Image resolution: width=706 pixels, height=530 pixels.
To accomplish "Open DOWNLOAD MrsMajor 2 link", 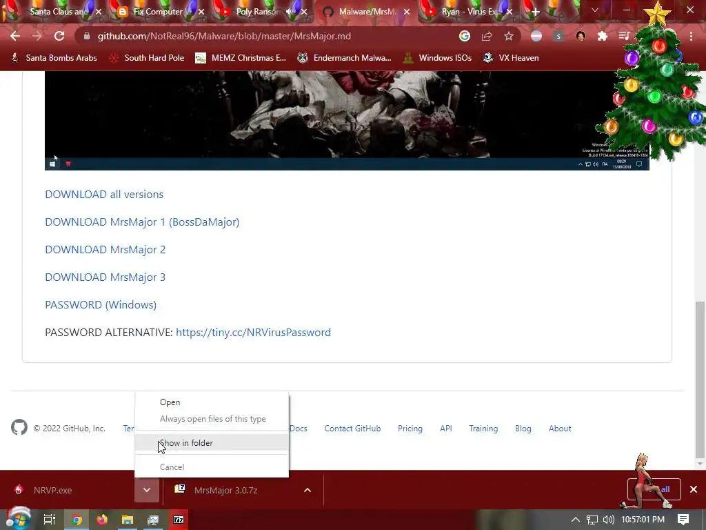I will [105, 249].
